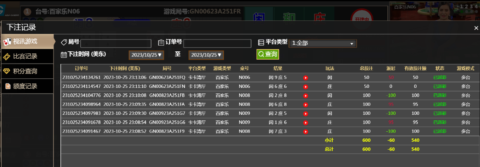This screenshot has height=167, width=480.
Task: Click the 结果 column header
Action: [278, 68]
